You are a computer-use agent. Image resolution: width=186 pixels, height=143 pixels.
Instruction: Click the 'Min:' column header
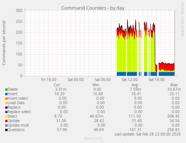click(96, 85)
